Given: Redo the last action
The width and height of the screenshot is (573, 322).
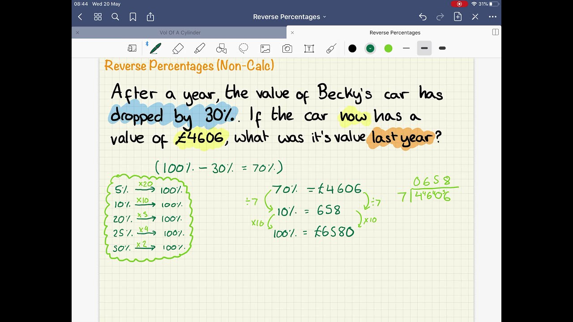Looking at the screenshot, I should [x=440, y=17].
